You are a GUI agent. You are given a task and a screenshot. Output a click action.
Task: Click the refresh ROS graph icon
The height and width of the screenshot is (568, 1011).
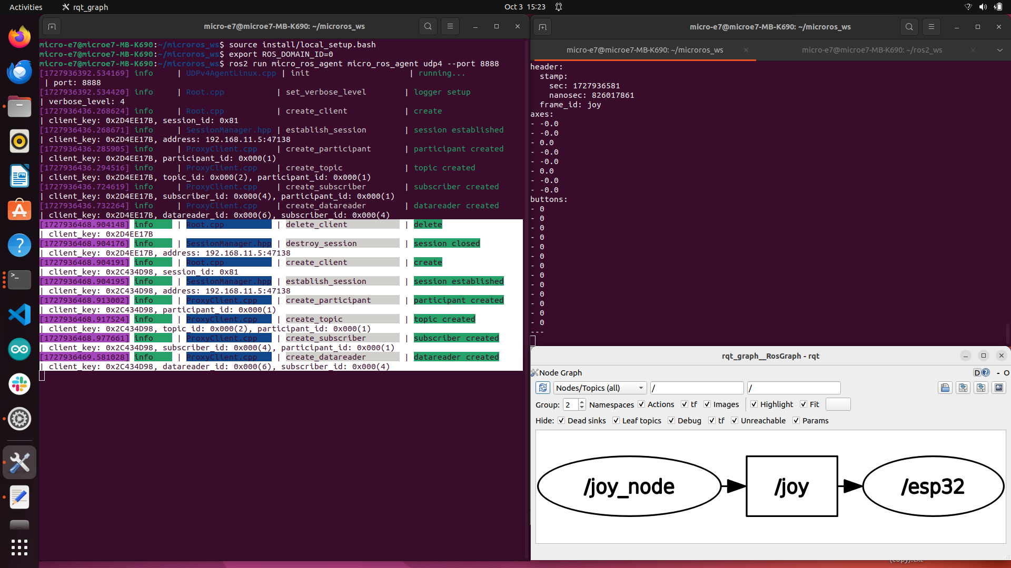click(542, 388)
